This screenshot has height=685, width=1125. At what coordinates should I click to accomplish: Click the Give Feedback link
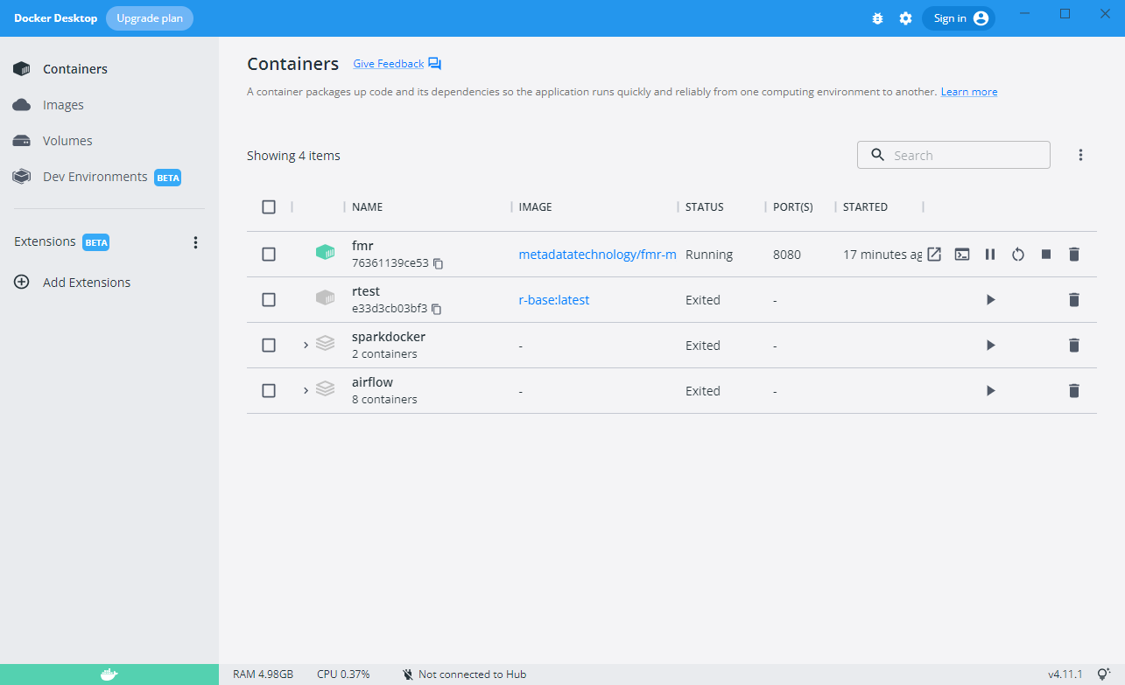tap(388, 64)
